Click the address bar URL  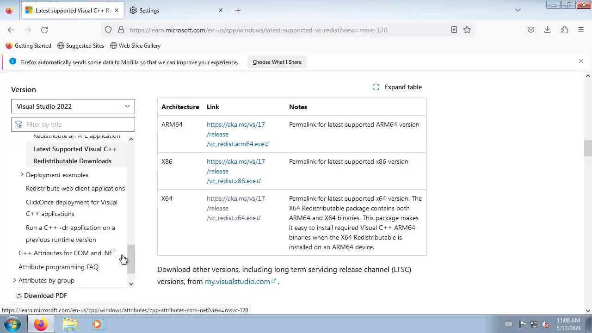tap(259, 30)
